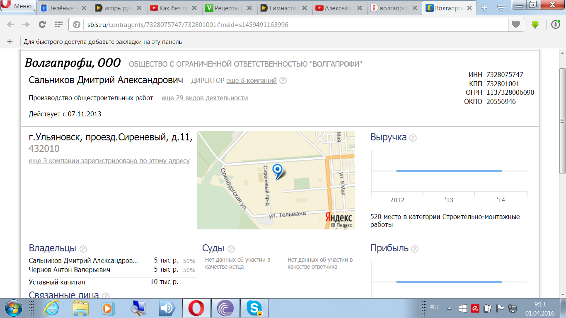This screenshot has height=318, width=566.
Task: Click the help icon beside Владельцы
Action: click(83, 249)
